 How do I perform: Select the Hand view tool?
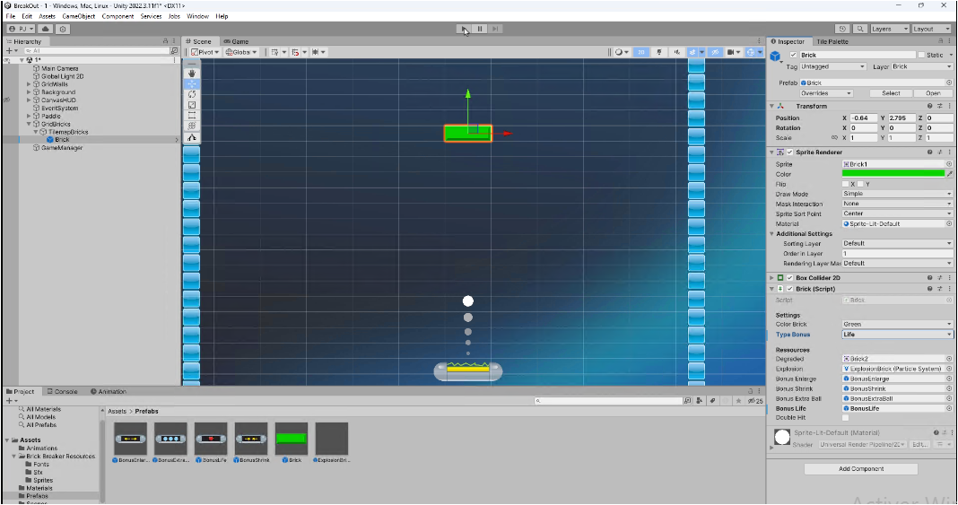click(x=192, y=73)
